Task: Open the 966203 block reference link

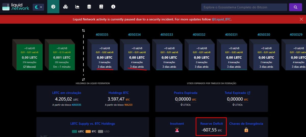Action: [128, 105]
